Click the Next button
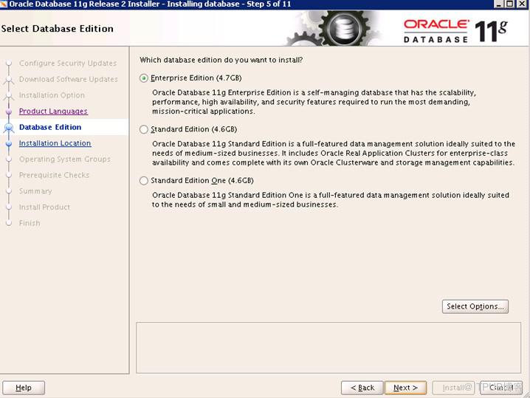530x398 pixels. [x=405, y=388]
